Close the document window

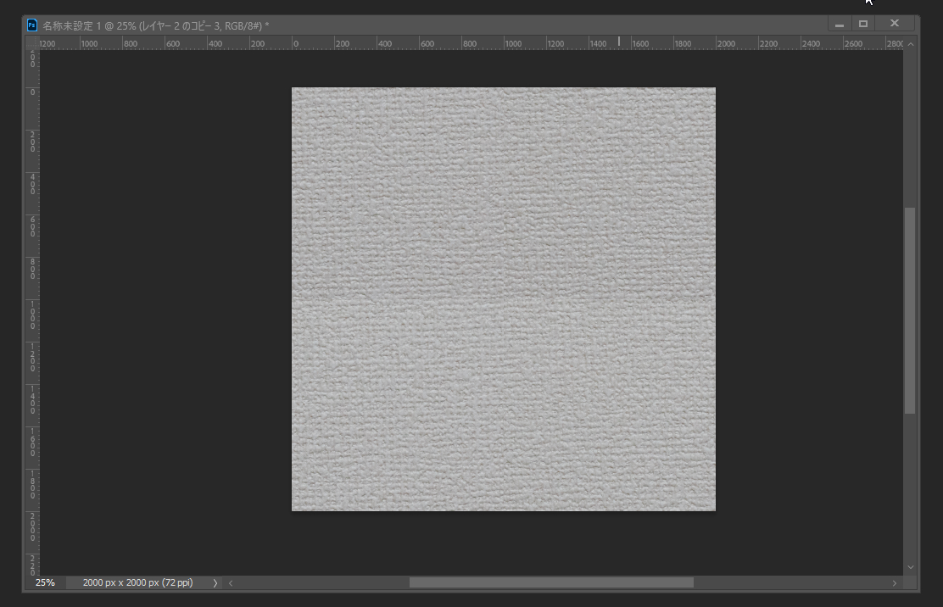tap(894, 24)
